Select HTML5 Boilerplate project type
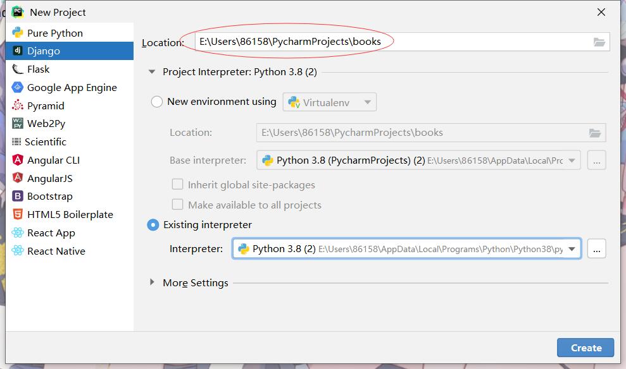The width and height of the screenshot is (626, 369). (70, 214)
